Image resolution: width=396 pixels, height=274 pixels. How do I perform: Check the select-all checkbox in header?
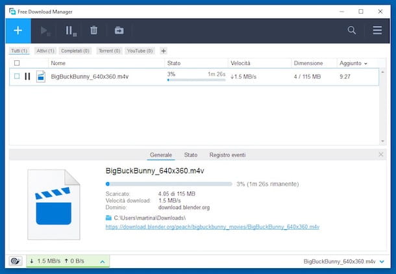pyautogui.click(x=17, y=63)
